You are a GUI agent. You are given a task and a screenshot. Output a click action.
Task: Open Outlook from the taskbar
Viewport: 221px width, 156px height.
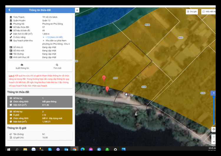pyautogui.click(x=66, y=150)
